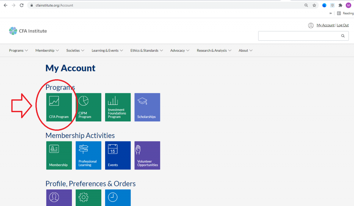354x206 pixels.
Task: Expand the Programs navigation menu
Action: pyautogui.click(x=19, y=50)
